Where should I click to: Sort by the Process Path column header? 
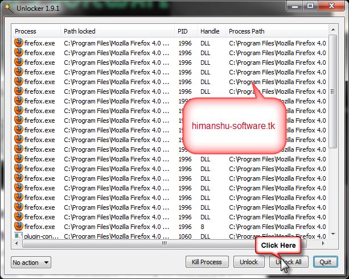tap(277, 31)
